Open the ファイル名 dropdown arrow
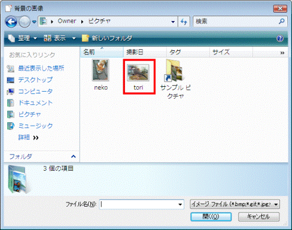 (180, 204)
